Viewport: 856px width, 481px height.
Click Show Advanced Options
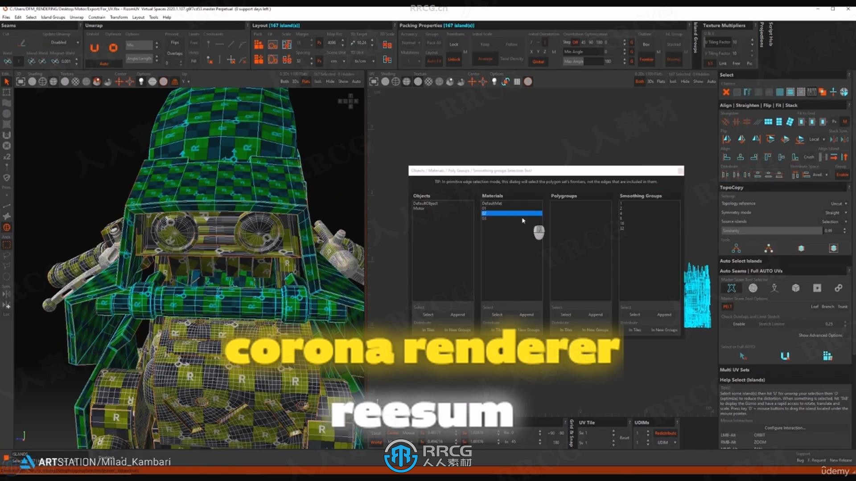click(820, 335)
